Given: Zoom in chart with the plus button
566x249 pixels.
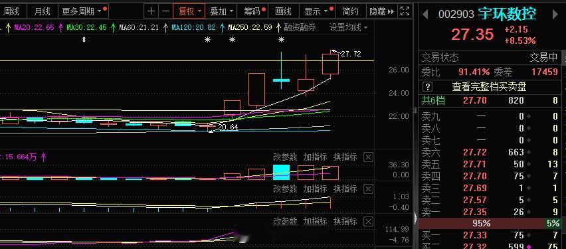Looking at the screenshot, I should pyautogui.click(x=151, y=11).
